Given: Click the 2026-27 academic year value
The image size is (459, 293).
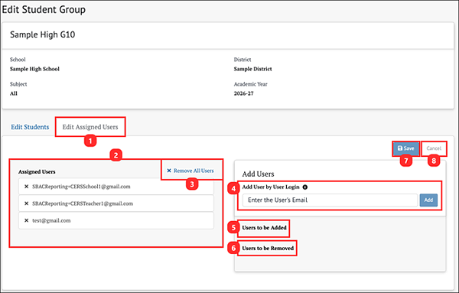Looking at the screenshot, I should tap(243, 93).
